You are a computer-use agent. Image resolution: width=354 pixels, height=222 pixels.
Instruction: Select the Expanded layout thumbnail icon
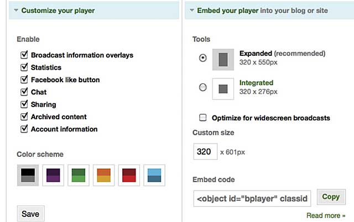tap(223, 60)
